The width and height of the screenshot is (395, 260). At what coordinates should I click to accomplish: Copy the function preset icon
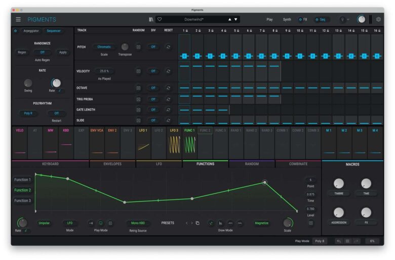(x=197, y=223)
